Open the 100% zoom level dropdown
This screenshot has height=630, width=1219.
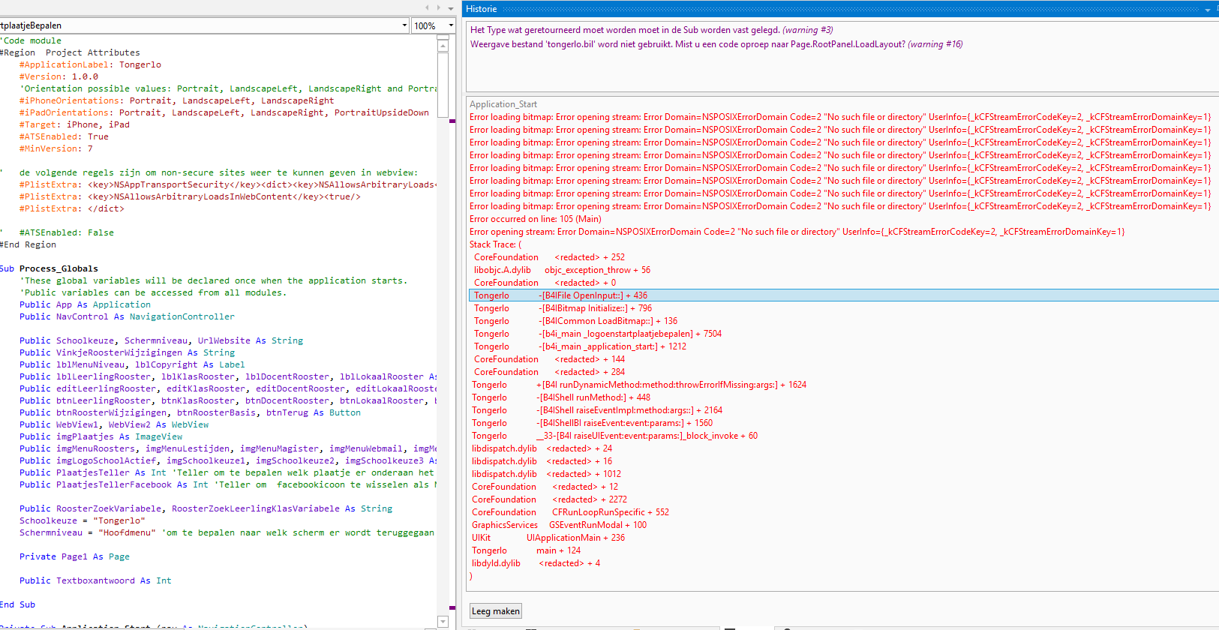[x=451, y=25]
